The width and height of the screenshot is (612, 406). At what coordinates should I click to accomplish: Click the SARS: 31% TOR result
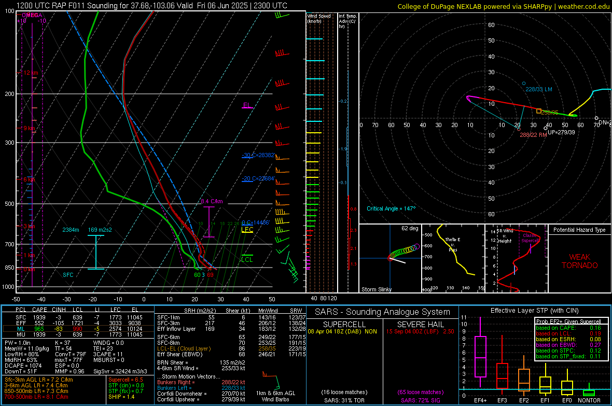tap(344, 400)
